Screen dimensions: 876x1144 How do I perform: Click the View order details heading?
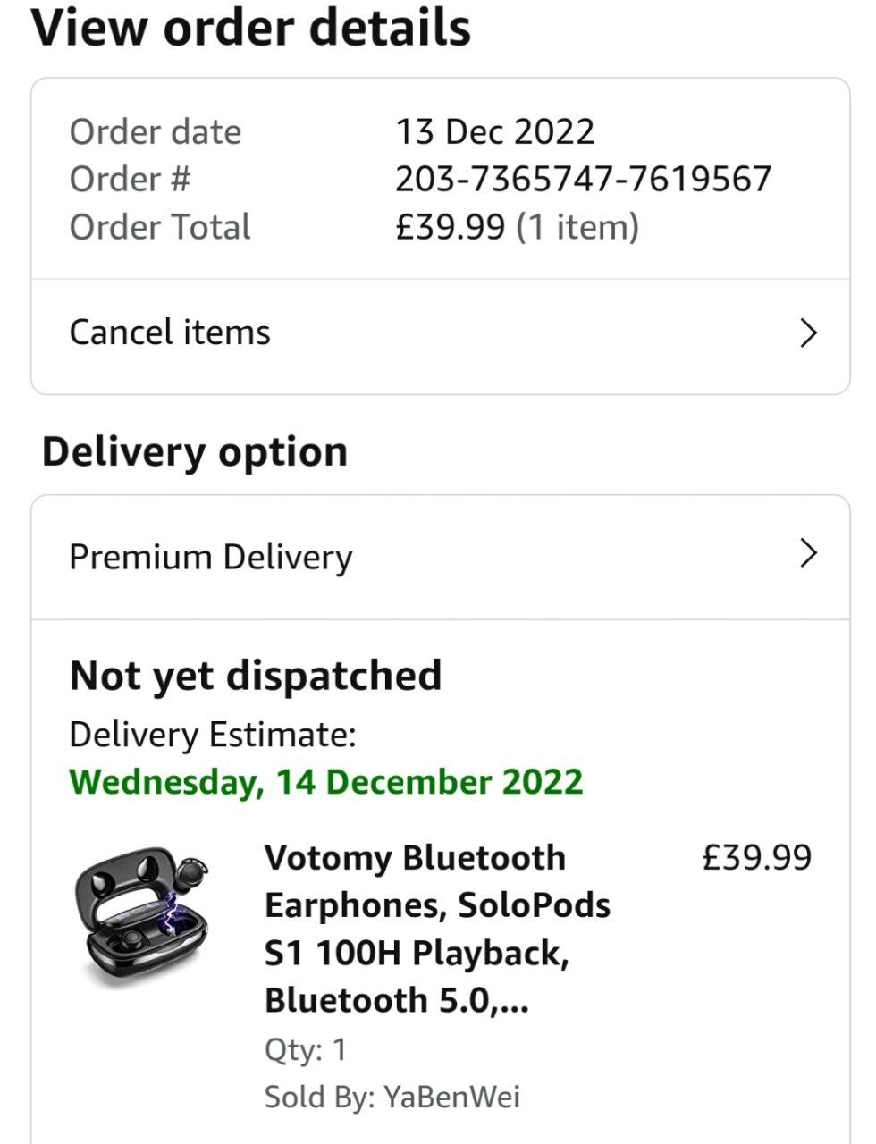pos(250,29)
